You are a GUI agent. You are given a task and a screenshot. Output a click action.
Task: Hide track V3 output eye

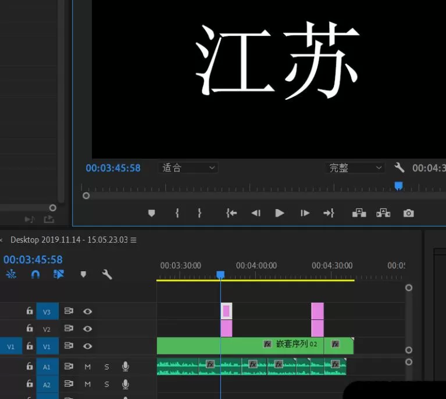point(88,311)
